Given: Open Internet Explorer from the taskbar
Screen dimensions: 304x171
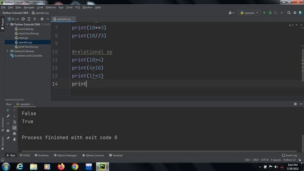Looking at the screenshot, I should pos(19,167).
